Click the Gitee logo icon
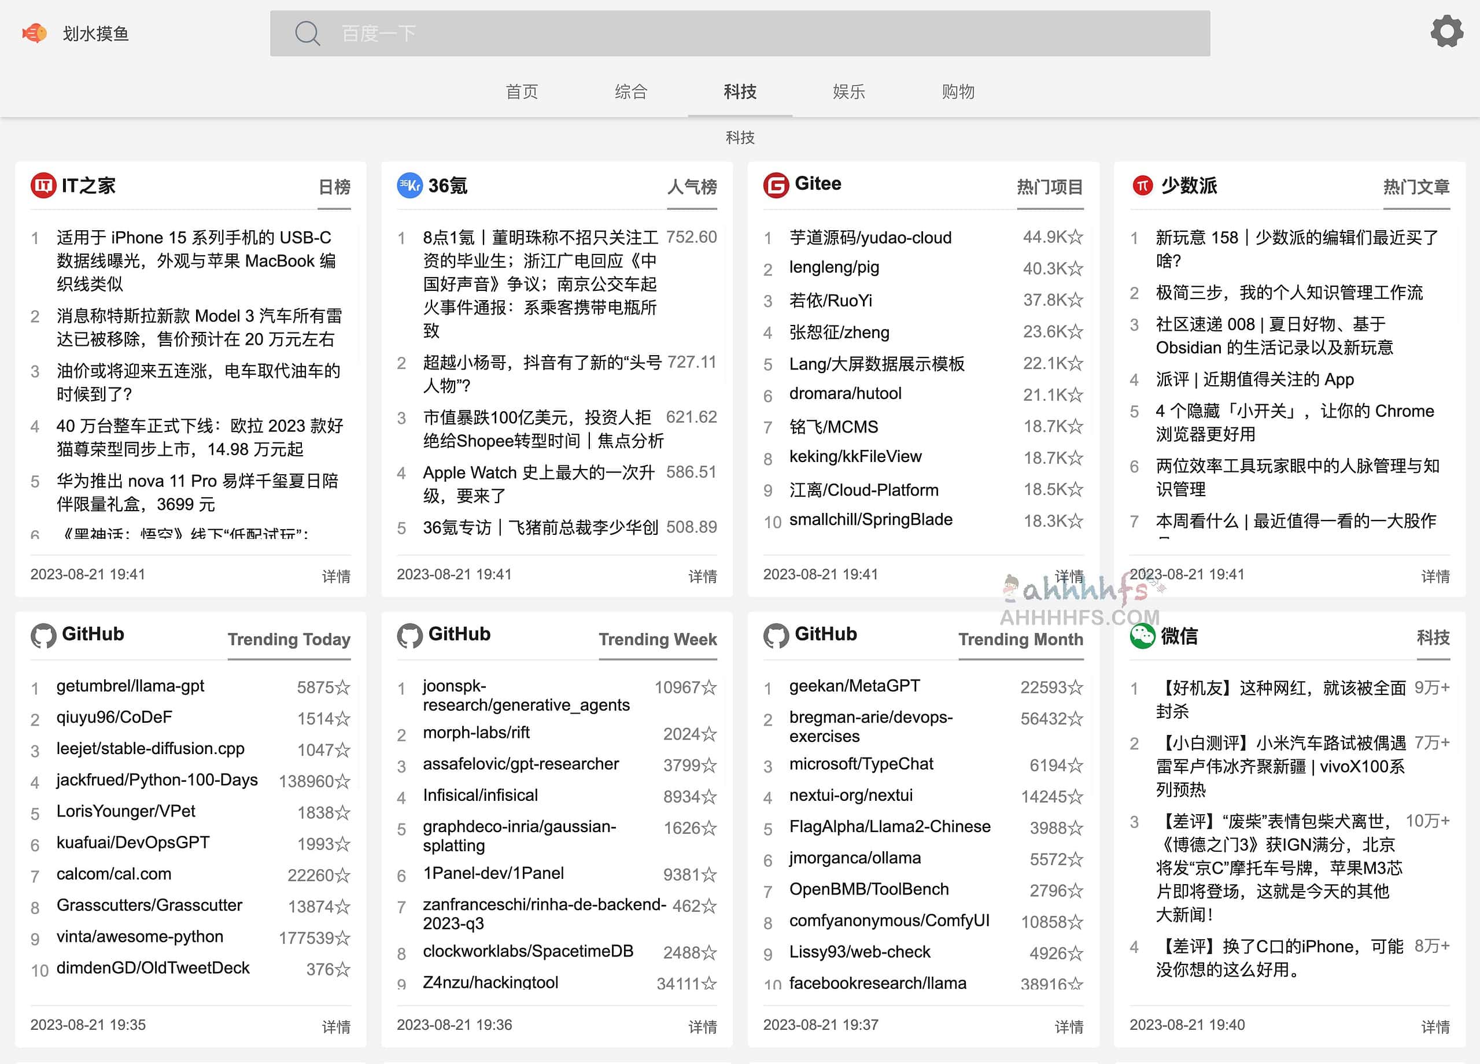Viewport: 1480px width, 1064px height. click(x=776, y=184)
